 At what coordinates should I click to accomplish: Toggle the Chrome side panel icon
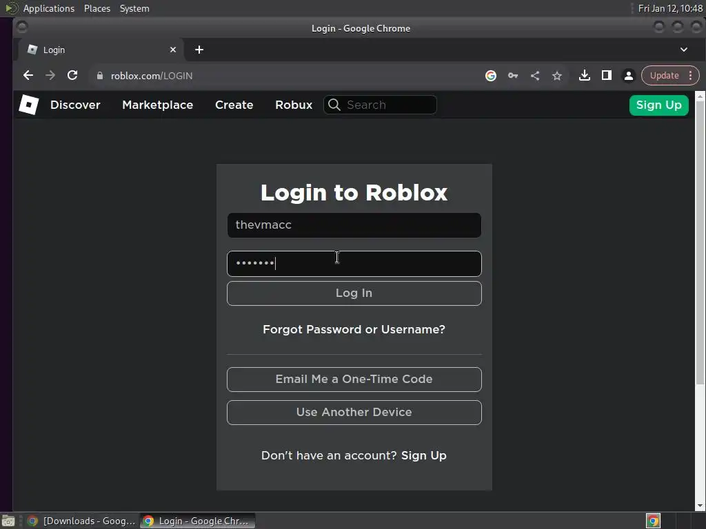point(607,76)
